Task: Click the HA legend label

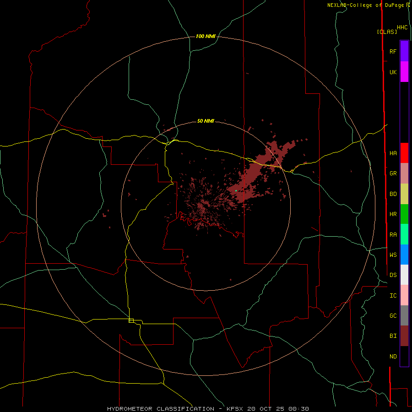Action: (x=393, y=153)
